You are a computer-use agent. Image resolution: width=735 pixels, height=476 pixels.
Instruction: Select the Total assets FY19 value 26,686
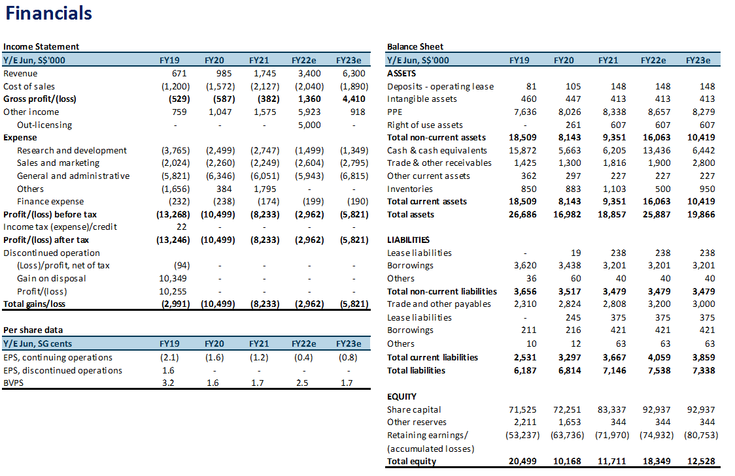pos(522,214)
